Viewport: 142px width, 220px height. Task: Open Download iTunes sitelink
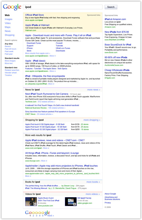pos(34,43)
